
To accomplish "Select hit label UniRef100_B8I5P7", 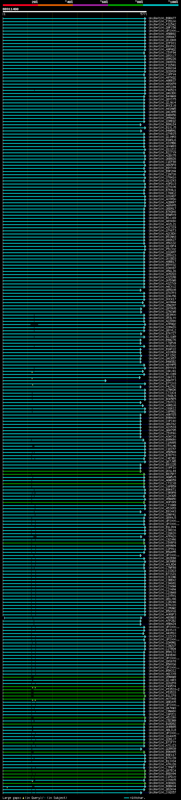I will coord(162,474).
